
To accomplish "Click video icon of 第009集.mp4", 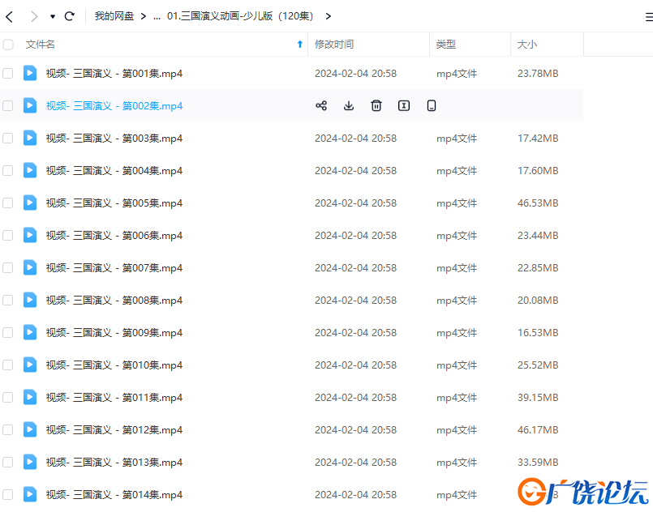I will click(29, 333).
